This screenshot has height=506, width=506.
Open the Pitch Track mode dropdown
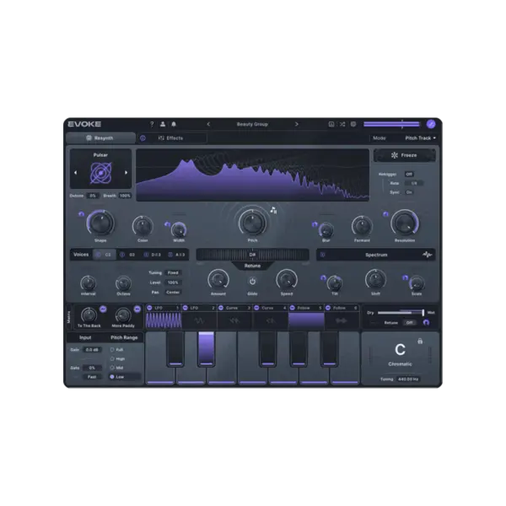420,138
